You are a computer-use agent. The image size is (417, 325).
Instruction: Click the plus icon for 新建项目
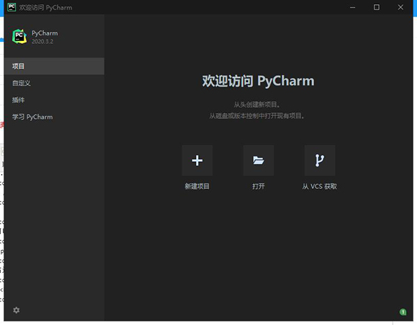[197, 160]
